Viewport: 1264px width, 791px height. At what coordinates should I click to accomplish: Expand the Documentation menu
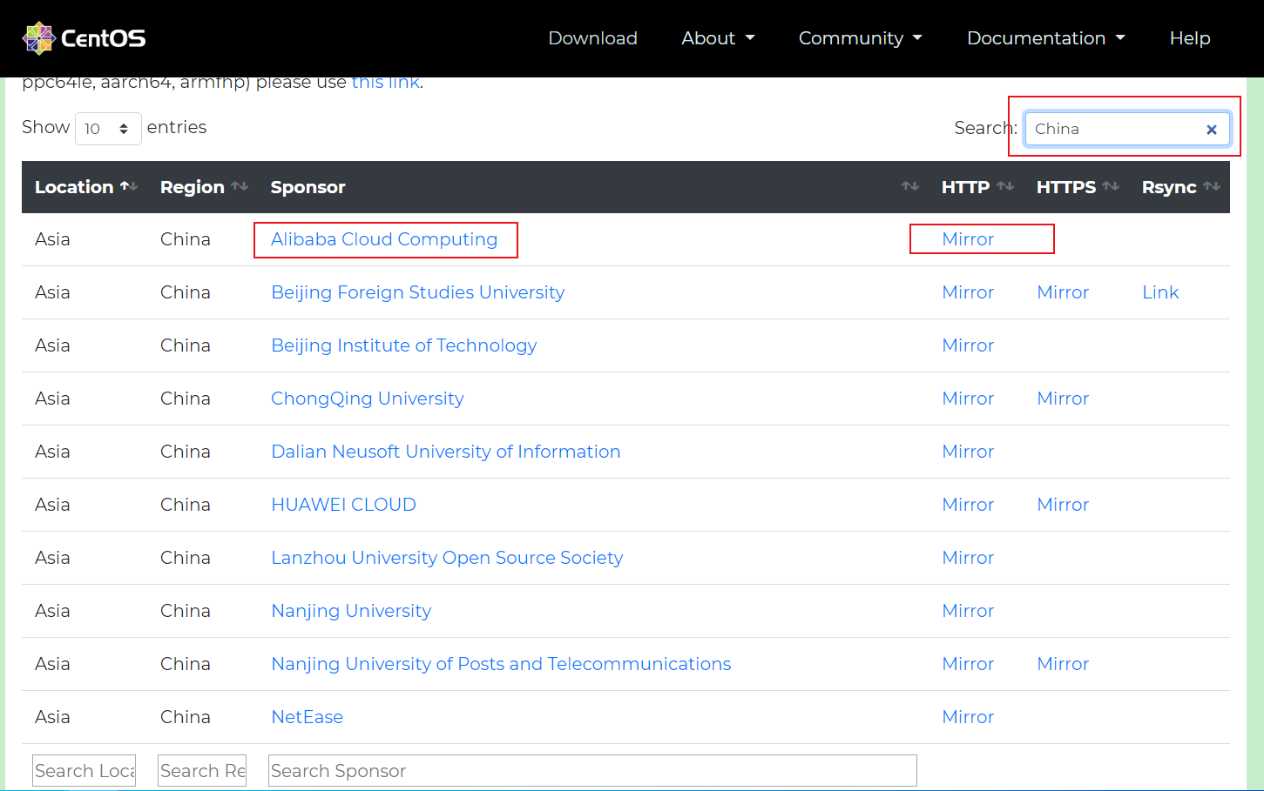(1045, 38)
